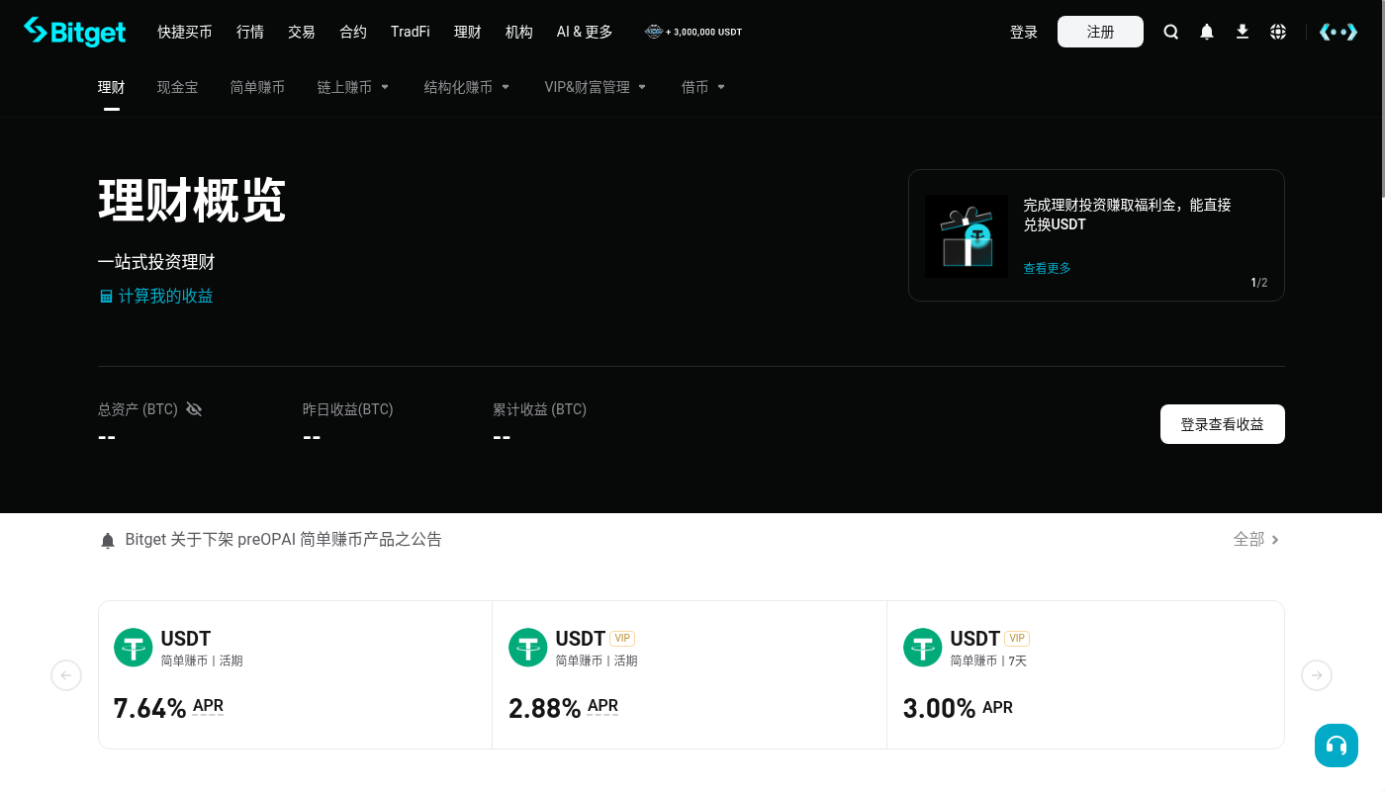Go to previous product carousel arrow
Screen dimensions: 1385x791
pos(66,675)
